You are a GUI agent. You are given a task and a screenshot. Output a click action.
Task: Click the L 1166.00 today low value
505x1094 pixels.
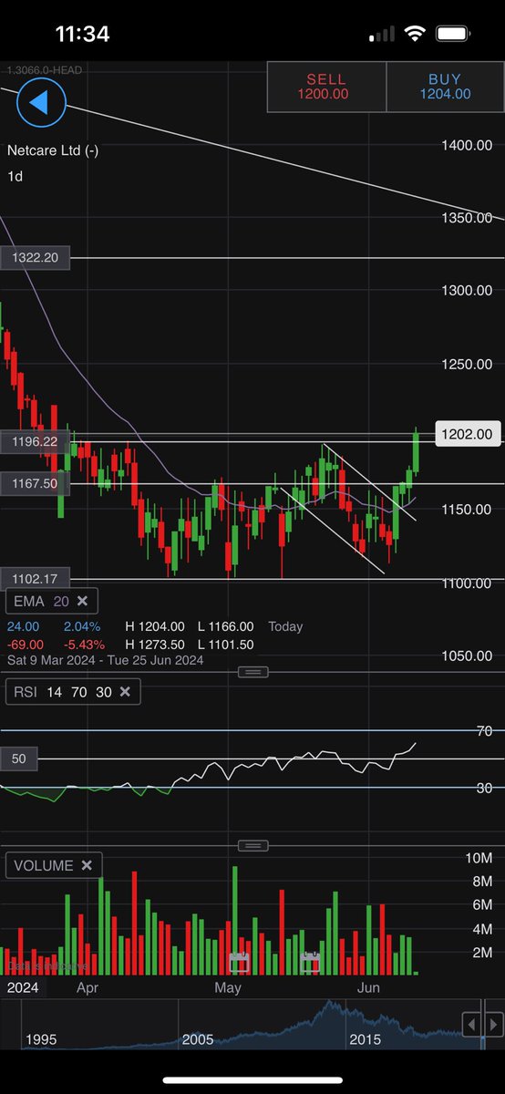pos(223,626)
